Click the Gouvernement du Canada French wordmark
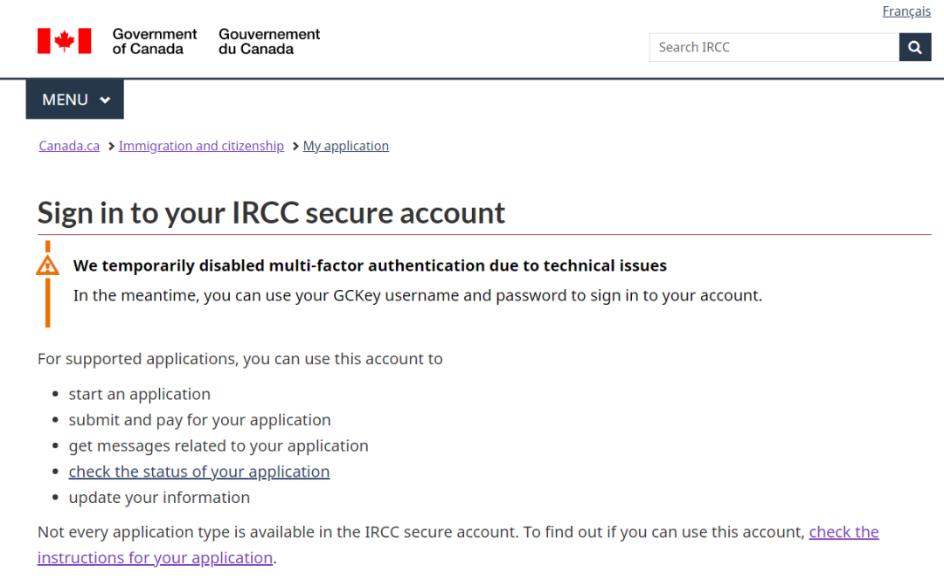The width and height of the screenshot is (944, 579). (x=269, y=42)
